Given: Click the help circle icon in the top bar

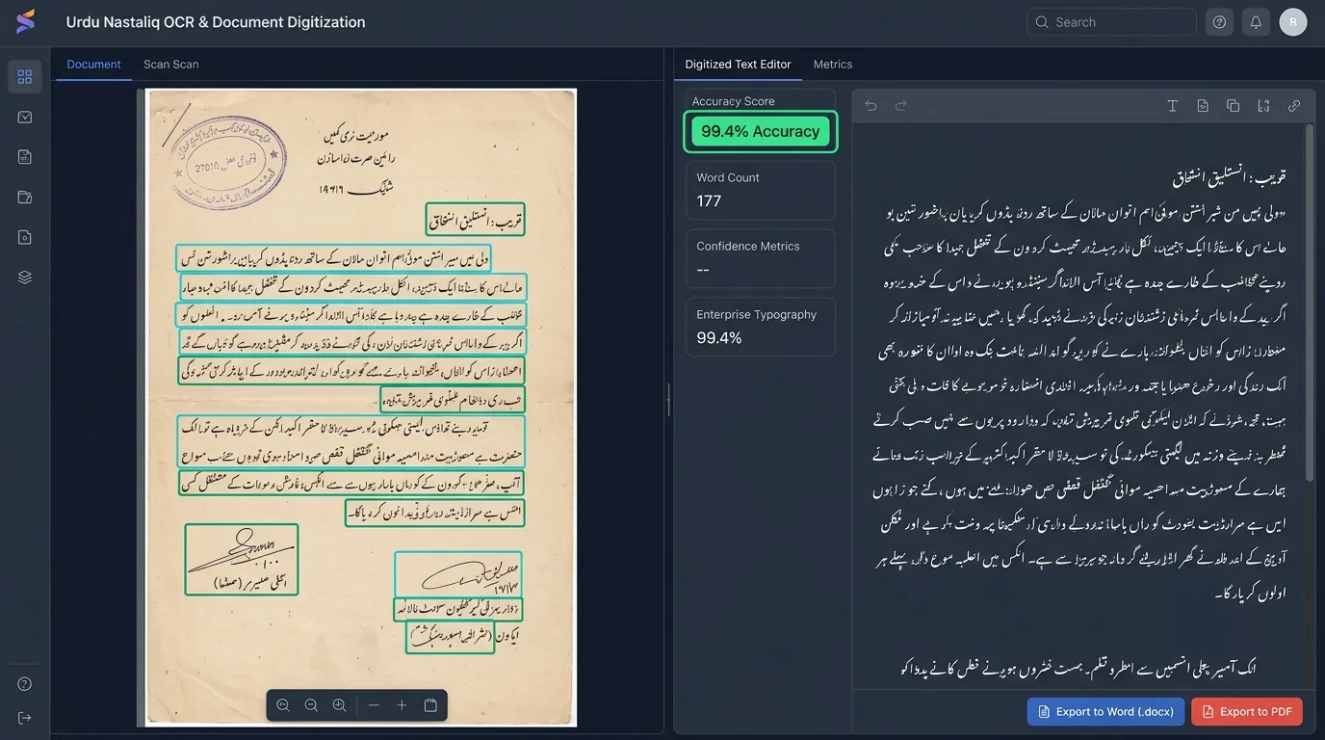Looking at the screenshot, I should tap(1219, 22).
